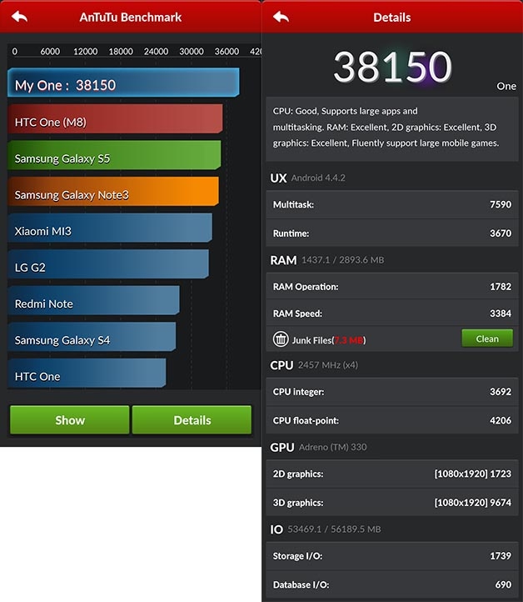The image size is (523, 602).
Task: Tap back arrow in AnTuTu Benchmark header
Action: click(19, 17)
